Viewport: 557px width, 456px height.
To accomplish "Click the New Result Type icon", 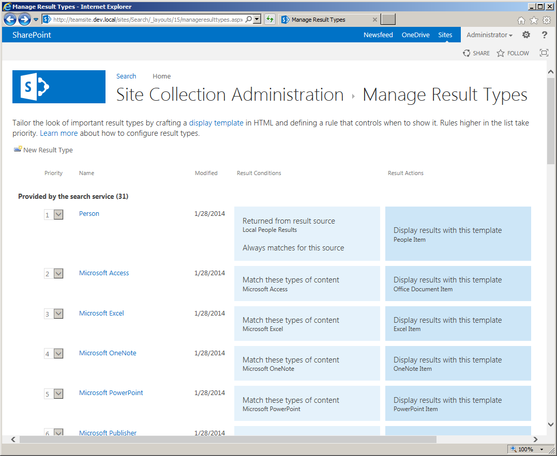I will [x=18, y=149].
